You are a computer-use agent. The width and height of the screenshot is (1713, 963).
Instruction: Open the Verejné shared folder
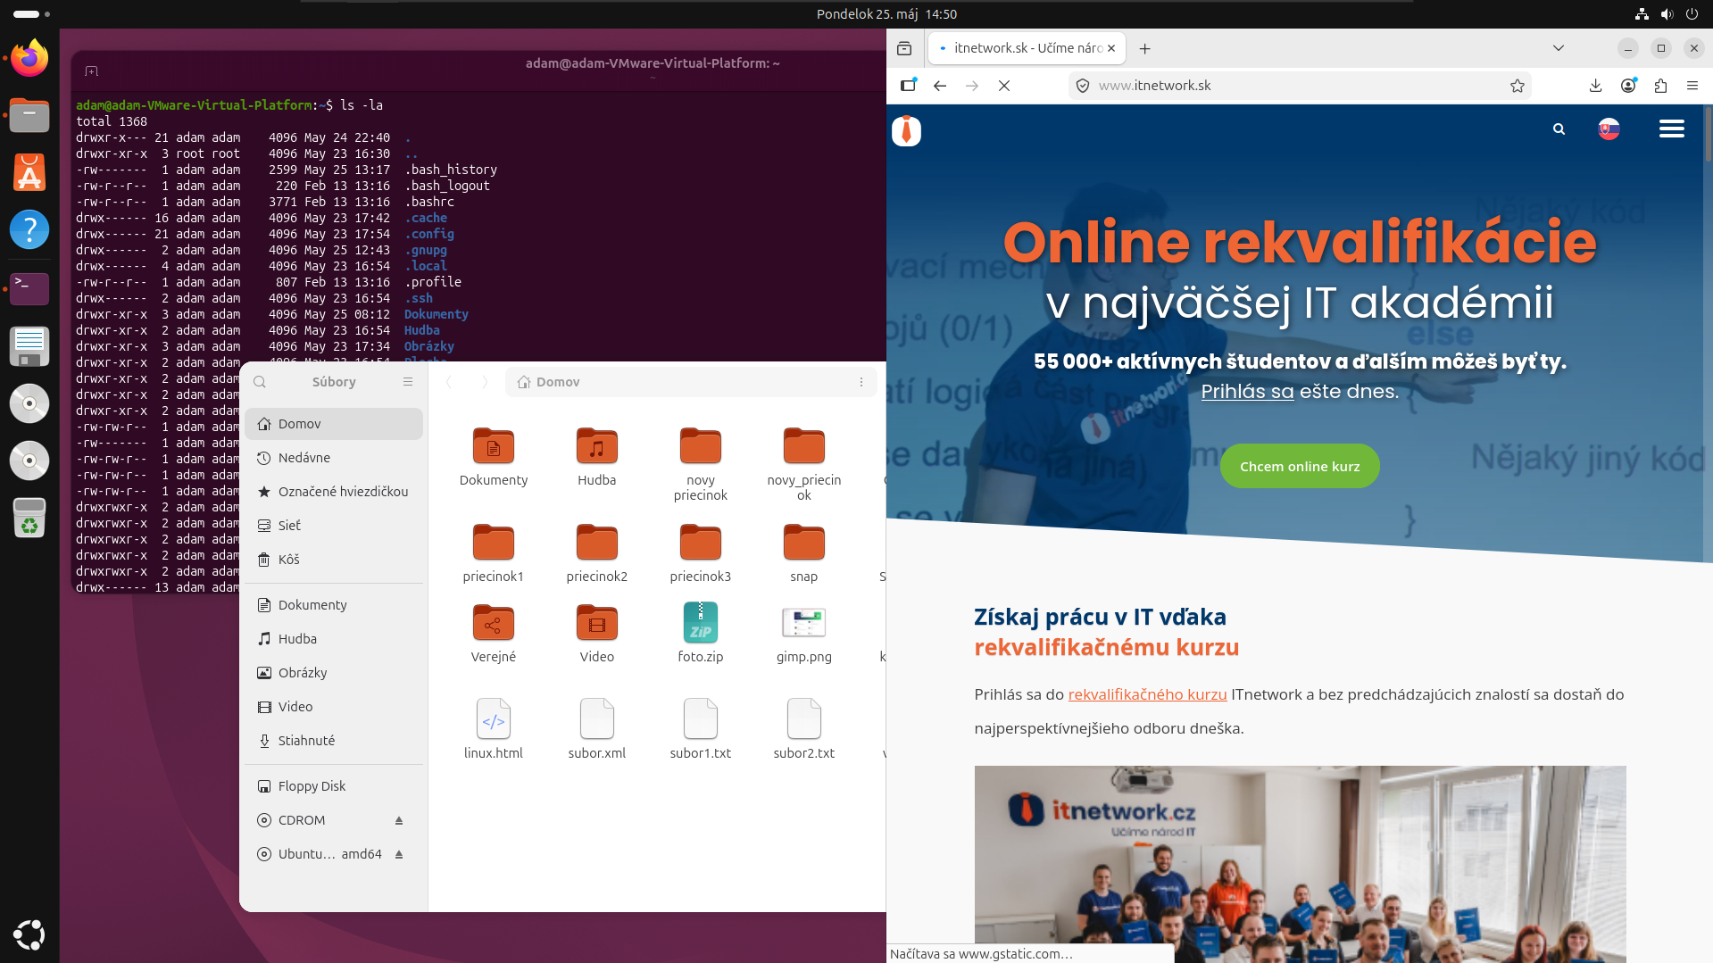coord(494,623)
